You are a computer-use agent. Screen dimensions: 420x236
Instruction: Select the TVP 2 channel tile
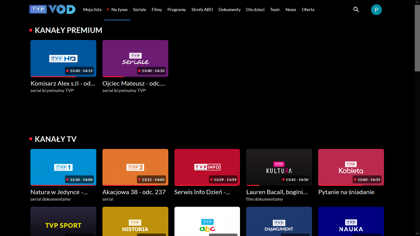tap(135, 167)
